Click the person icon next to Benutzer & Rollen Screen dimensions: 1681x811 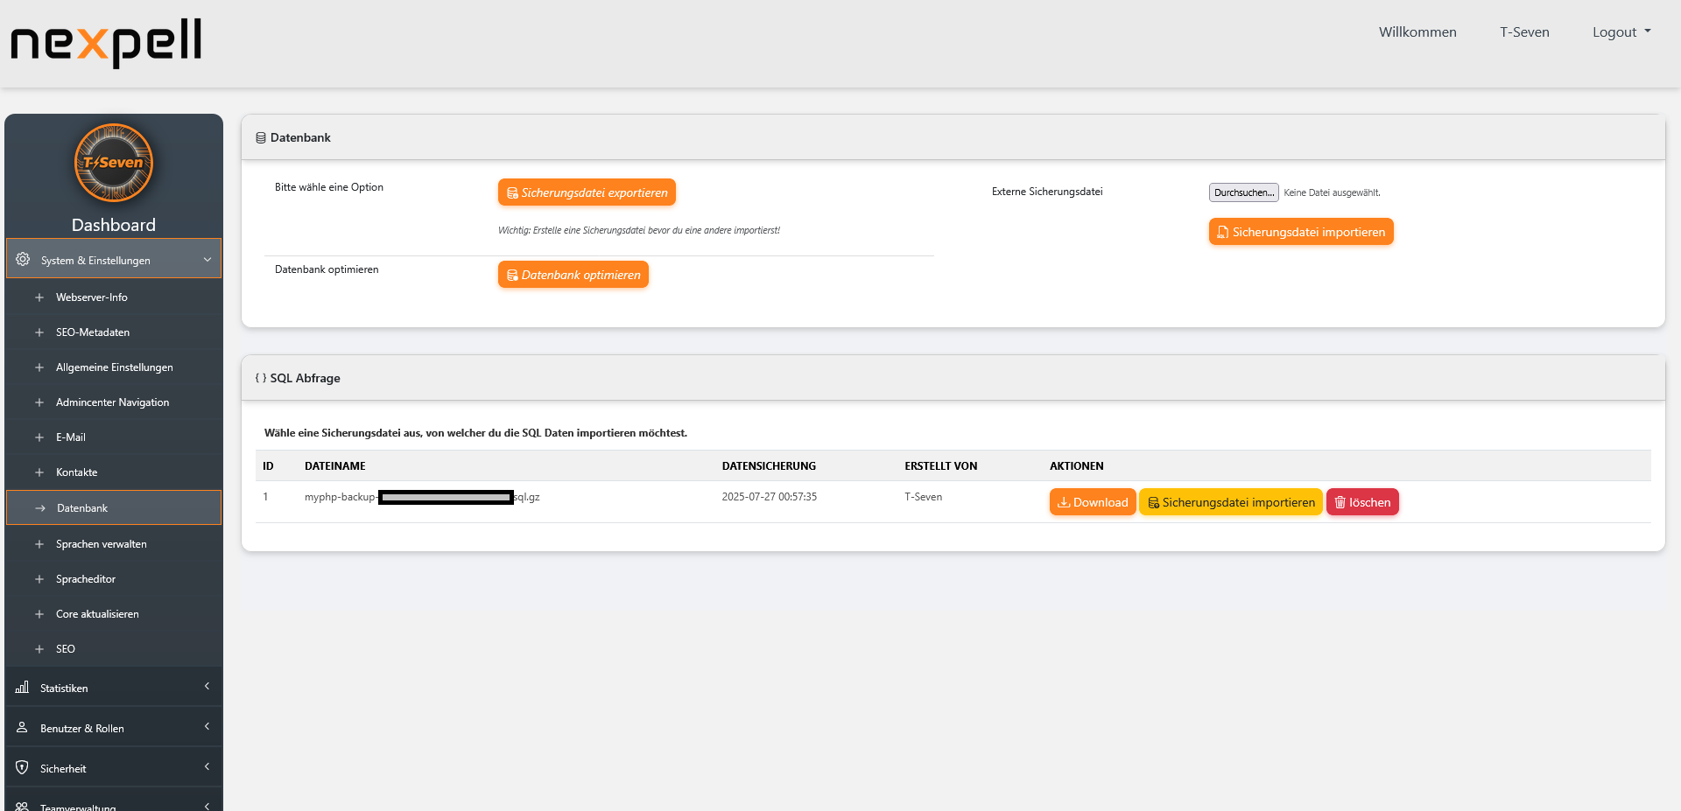pos(21,727)
